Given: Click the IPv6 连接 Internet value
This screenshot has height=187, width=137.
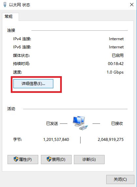Looking at the screenshot, I should click(x=116, y=47).
